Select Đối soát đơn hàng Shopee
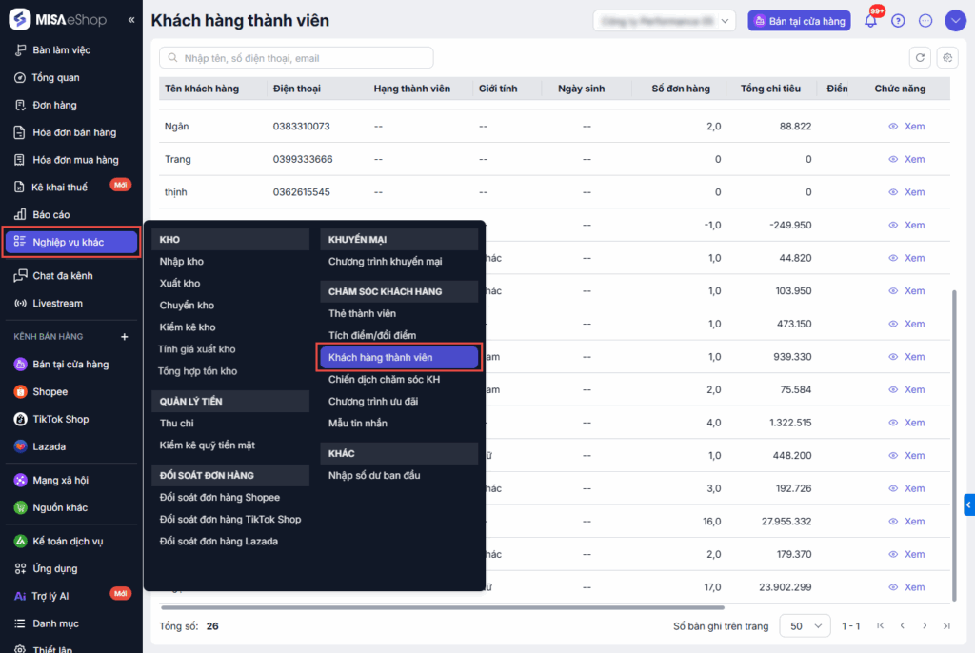This screenshot has width=975, height=653. pyautogui.click(x=220, y=497)
